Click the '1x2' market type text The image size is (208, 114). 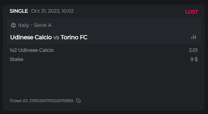pos(13,50)
